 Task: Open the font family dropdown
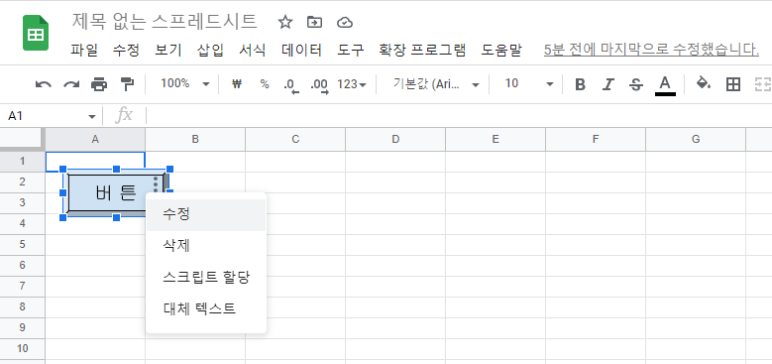pos(436,84)
